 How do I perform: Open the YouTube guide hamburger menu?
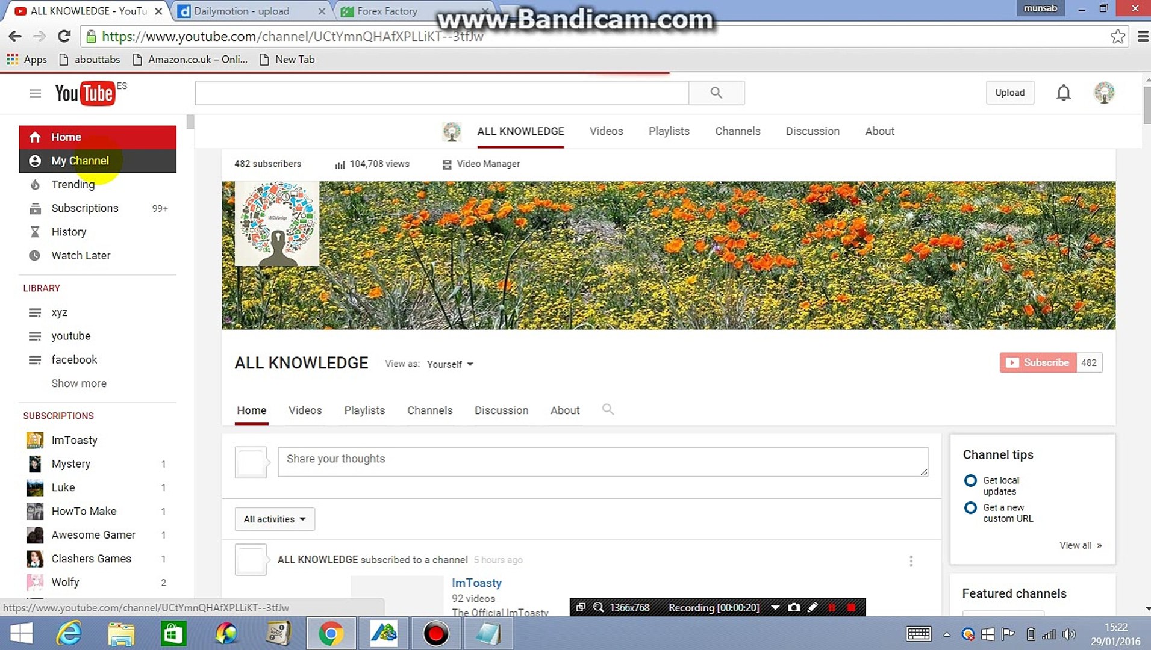[x=35, y=93]
